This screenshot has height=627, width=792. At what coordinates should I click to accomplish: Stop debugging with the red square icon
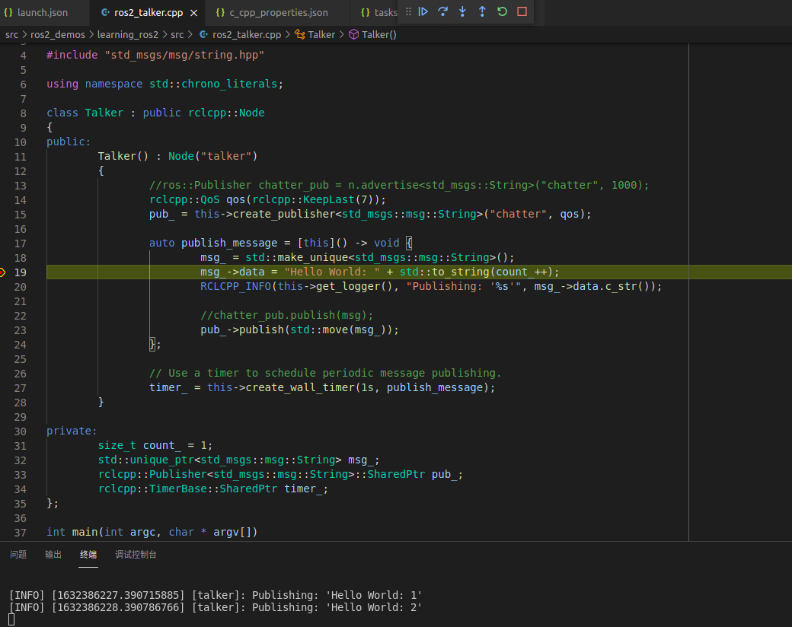[x=520, y=11]
